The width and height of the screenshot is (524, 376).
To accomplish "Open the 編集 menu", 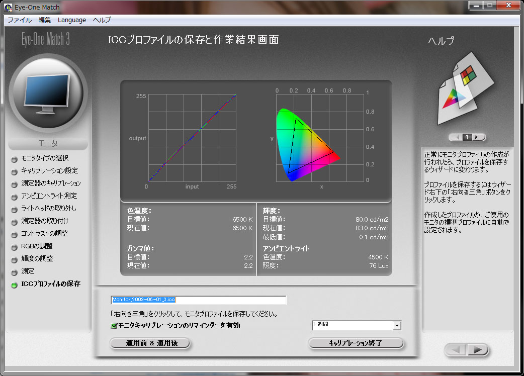I will point(45,20).
